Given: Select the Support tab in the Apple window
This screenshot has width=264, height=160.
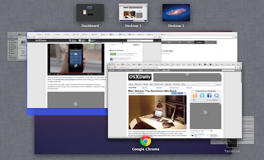Looking at the screenshot, I should click(x=199, y=42).
